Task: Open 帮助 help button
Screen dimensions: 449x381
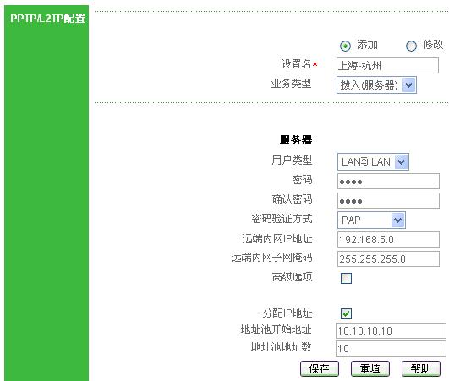Action: [x=420, y=368]
